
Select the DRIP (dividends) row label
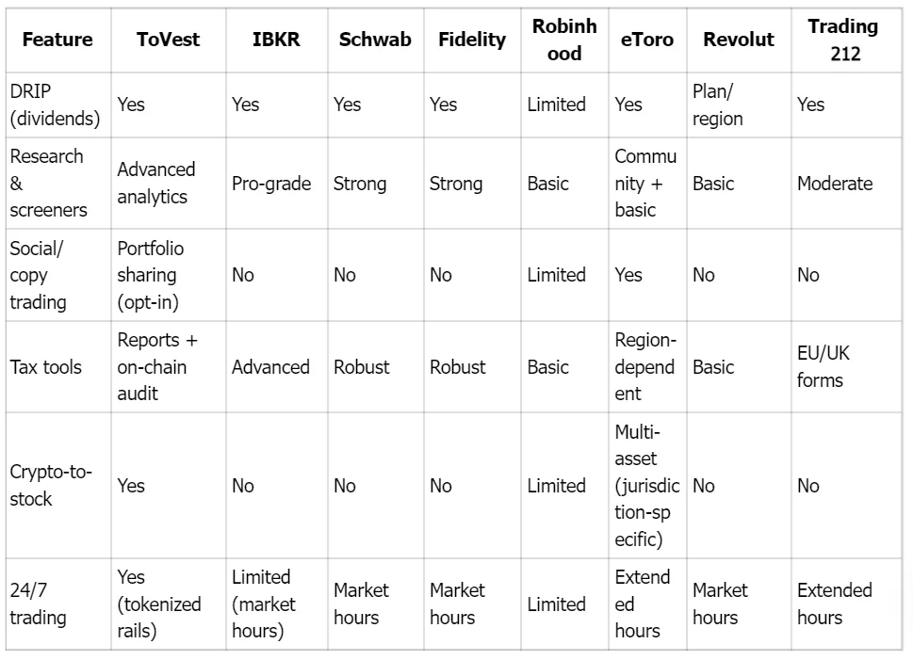click(55, 105)
